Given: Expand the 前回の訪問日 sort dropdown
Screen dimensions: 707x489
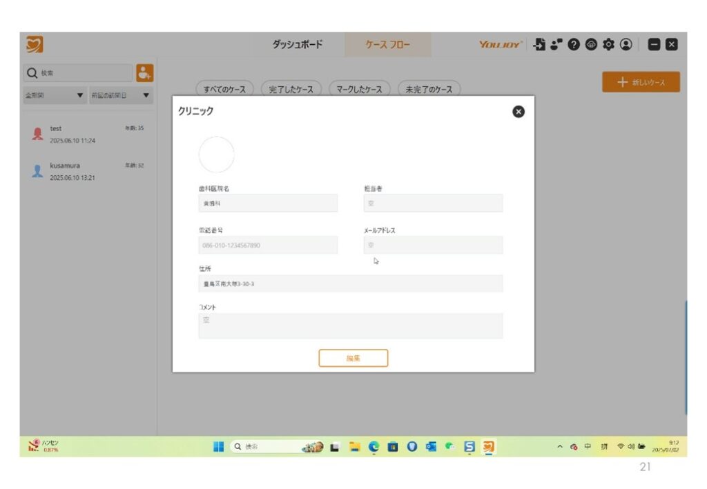Looking at the screenshot, I should click(x=119, y=96).
